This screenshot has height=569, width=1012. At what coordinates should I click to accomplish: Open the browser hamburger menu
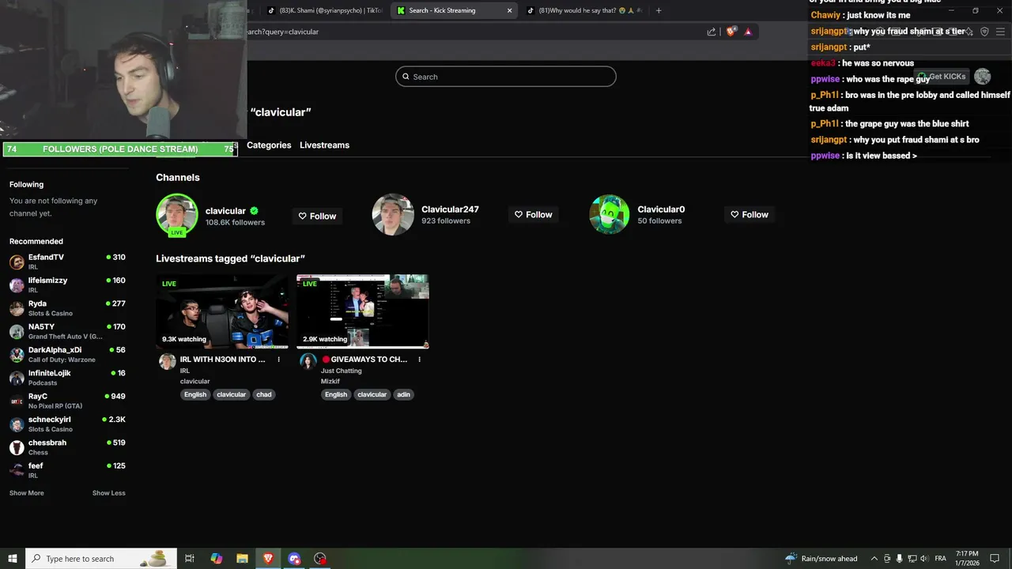click(x=1001, y=32)
